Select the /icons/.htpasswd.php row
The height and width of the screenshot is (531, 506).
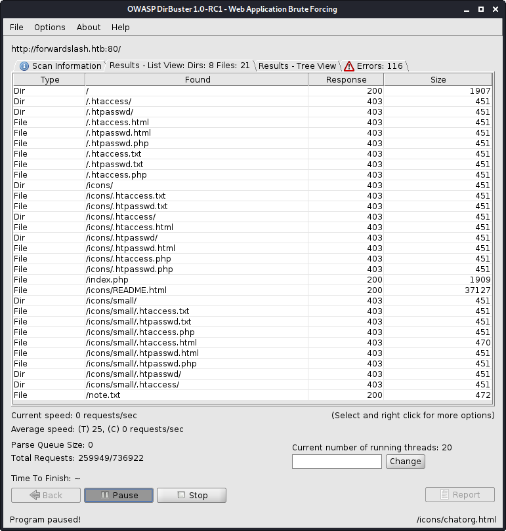(x=252, y=269)
